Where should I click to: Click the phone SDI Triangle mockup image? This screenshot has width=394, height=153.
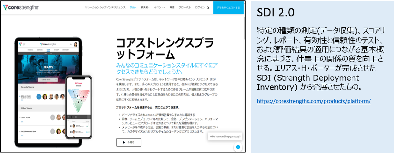point(79,107)
